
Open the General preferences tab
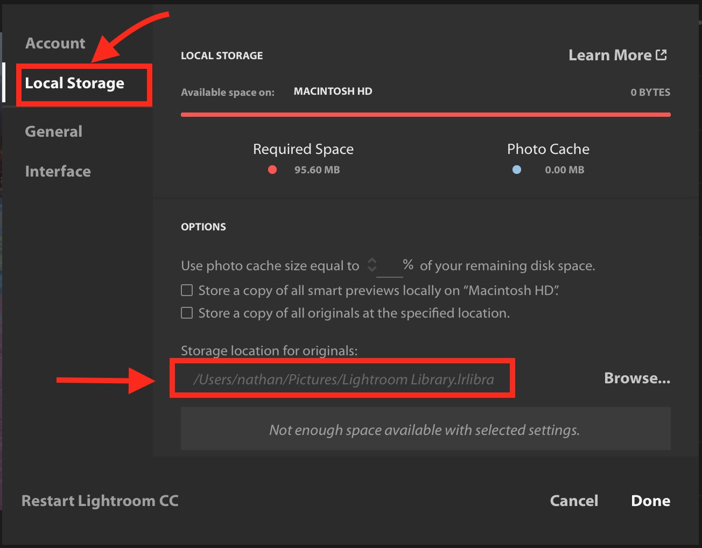click(x=53, y=131)
